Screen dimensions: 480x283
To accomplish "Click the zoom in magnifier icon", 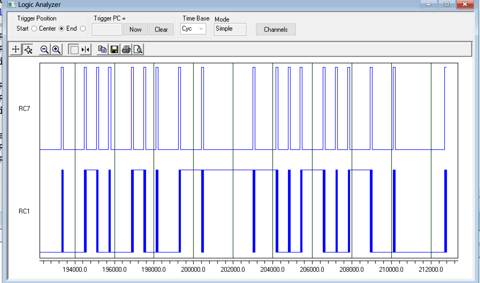I will coord(56,49).
